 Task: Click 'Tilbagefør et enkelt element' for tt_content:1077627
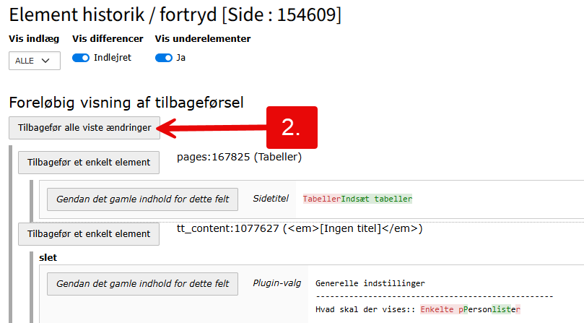tap(89, 233)
